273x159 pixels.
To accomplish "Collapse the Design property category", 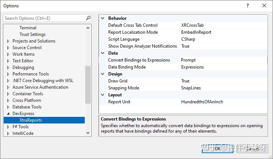I will (x=103, y=74).
